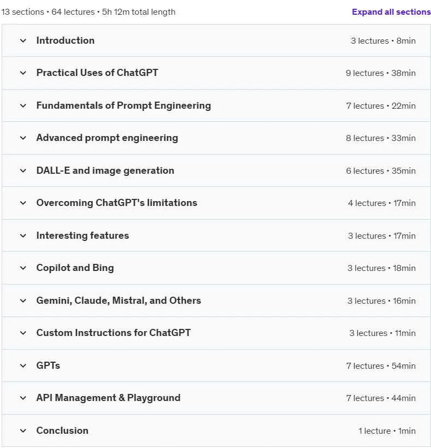Click chevron beside Advanced prompt engineering

[x=23, y=138]
